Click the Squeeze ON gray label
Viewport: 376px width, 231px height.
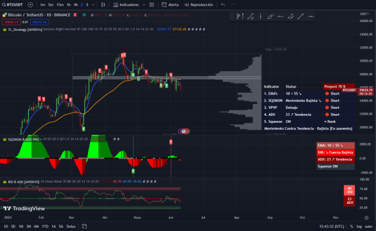(335, 166)
